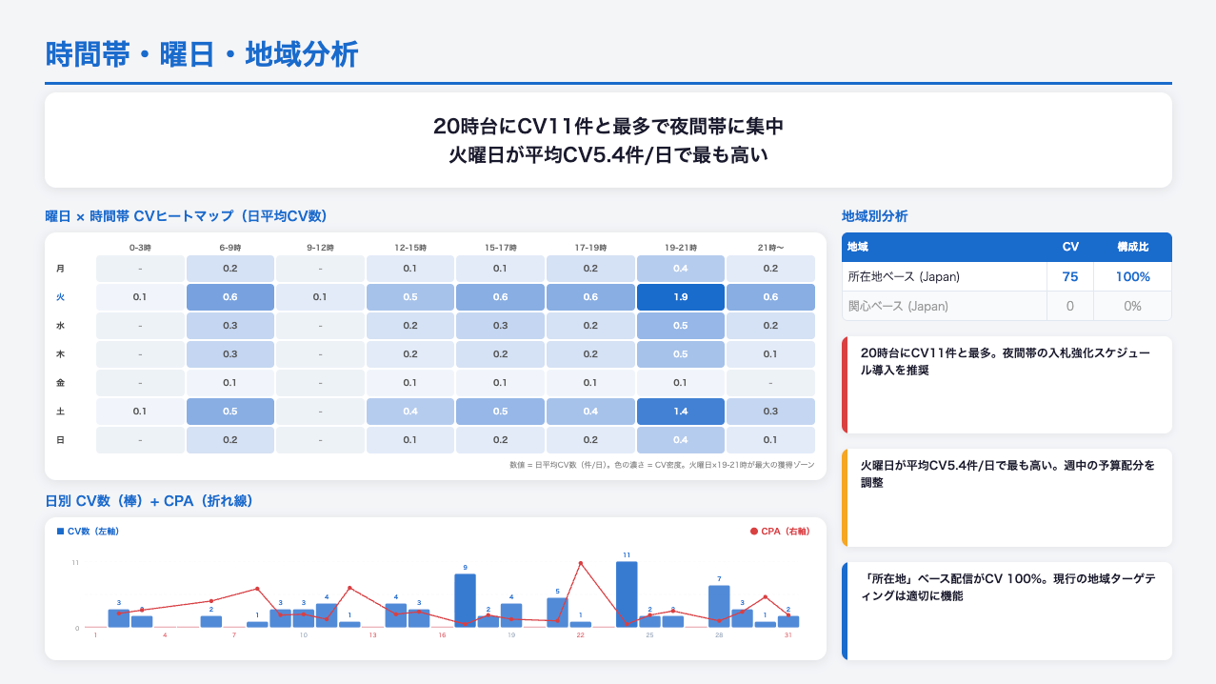Click the 0-3時 heatmap column header
The width and height of the screenshot is (1216, 684).
click(140, 248)
